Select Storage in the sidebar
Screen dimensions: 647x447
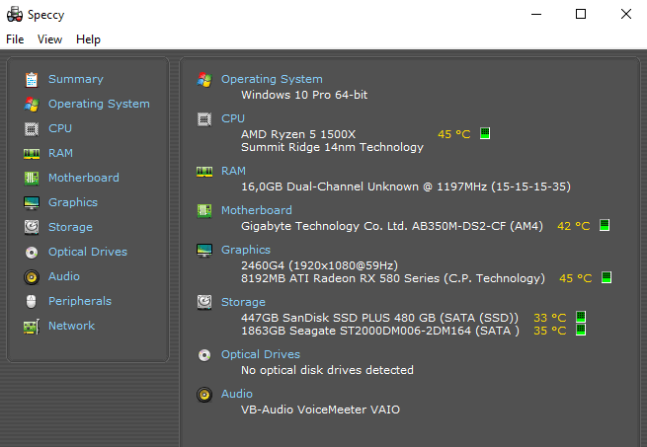[x=70, y=227]
